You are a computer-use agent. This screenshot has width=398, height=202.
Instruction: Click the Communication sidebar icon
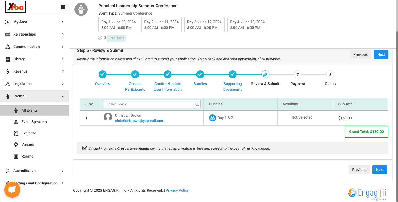click(x=8, y=47)
